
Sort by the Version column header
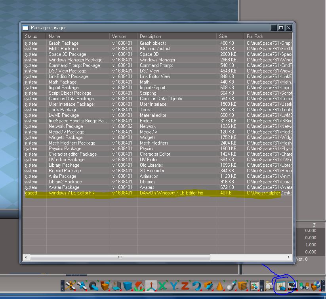pyautogui.click(x=123, y=36)
